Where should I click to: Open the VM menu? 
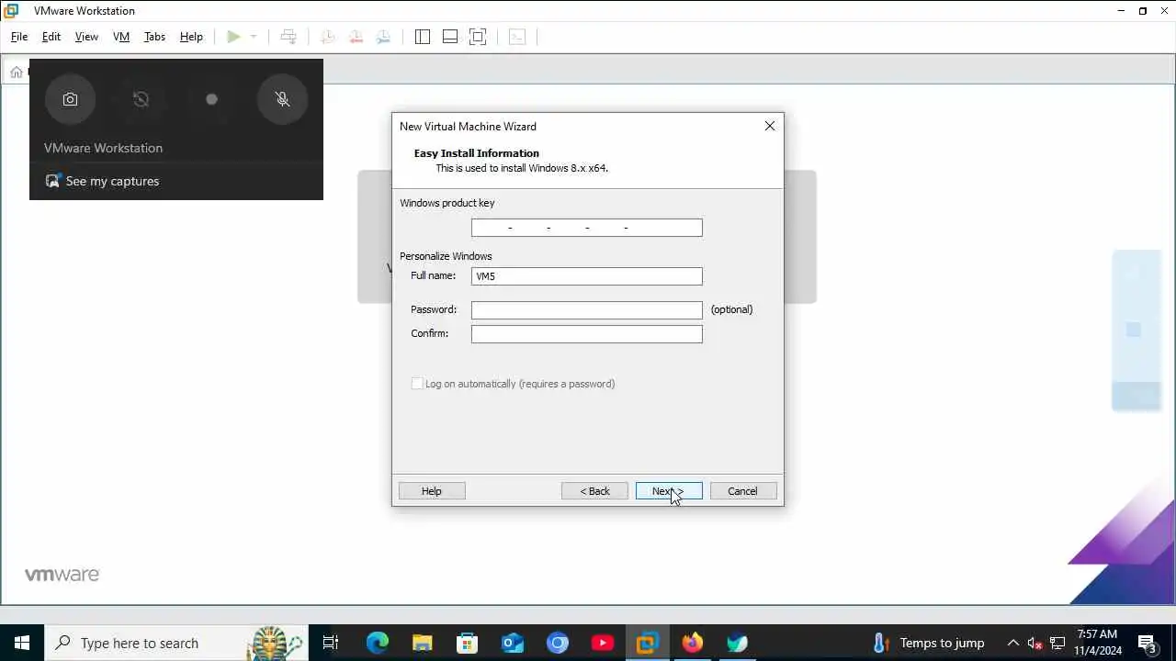(x=121, y=37)
